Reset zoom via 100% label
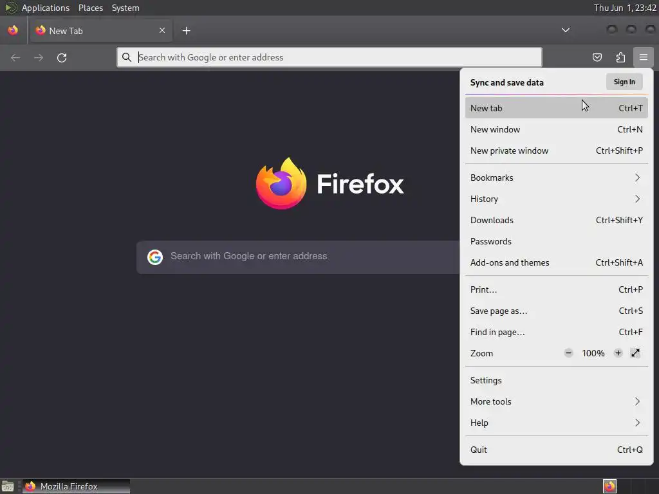This screenshot has height=494, width=659. point(593,353)
